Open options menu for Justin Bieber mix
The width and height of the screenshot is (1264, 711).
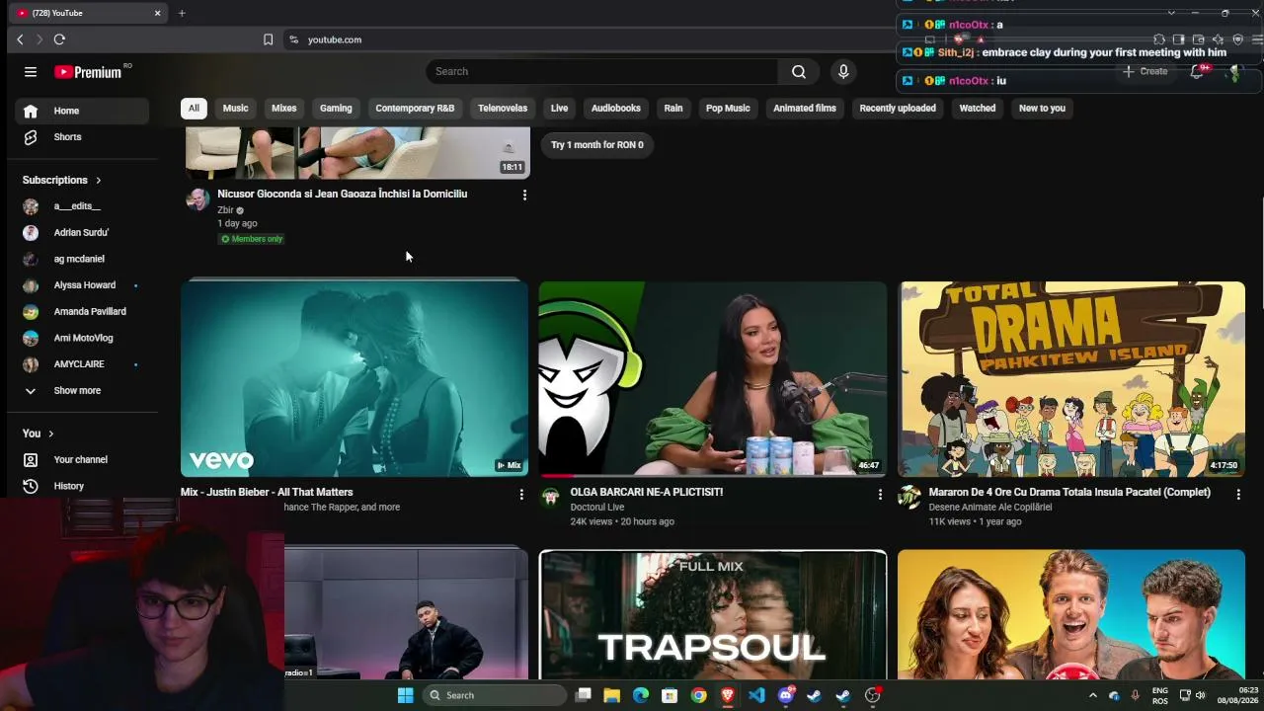(521, 494)
